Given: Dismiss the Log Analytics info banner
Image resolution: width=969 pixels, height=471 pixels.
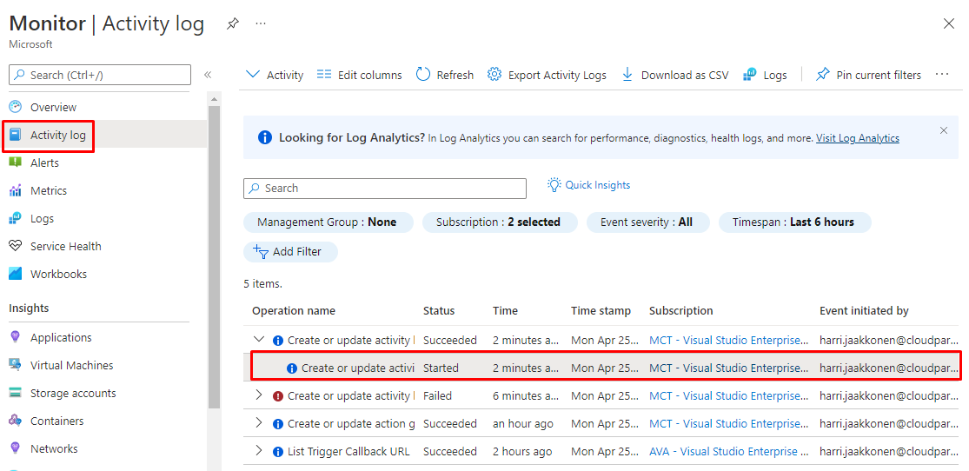Looking at the screenshot, I should click(944, 130).
